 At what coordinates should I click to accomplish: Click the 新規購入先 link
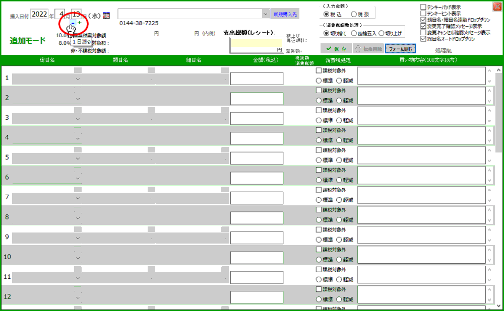coord(285,14)
